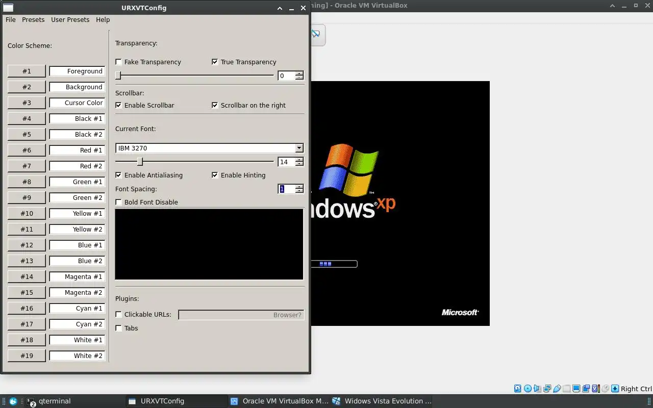Screen dimensions: 653x408
Task: Open the User Presets menu
Action: click(x=70, y=19)
